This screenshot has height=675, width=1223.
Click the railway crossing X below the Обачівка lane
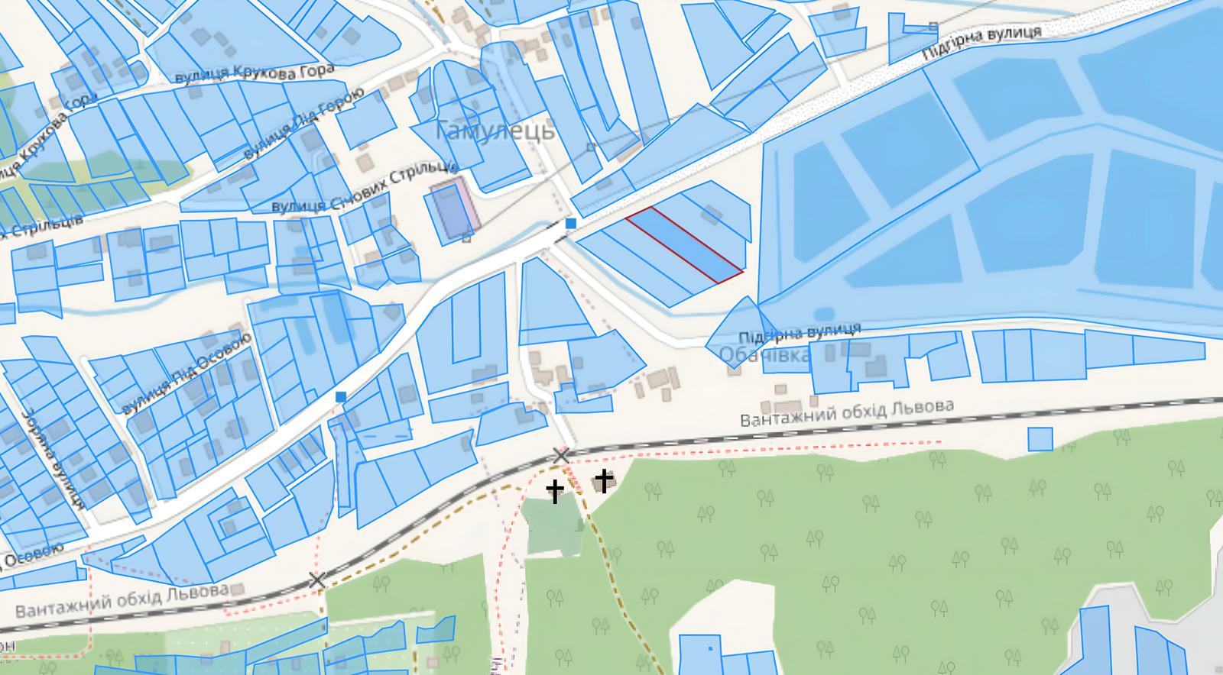[x=561, y=456]
